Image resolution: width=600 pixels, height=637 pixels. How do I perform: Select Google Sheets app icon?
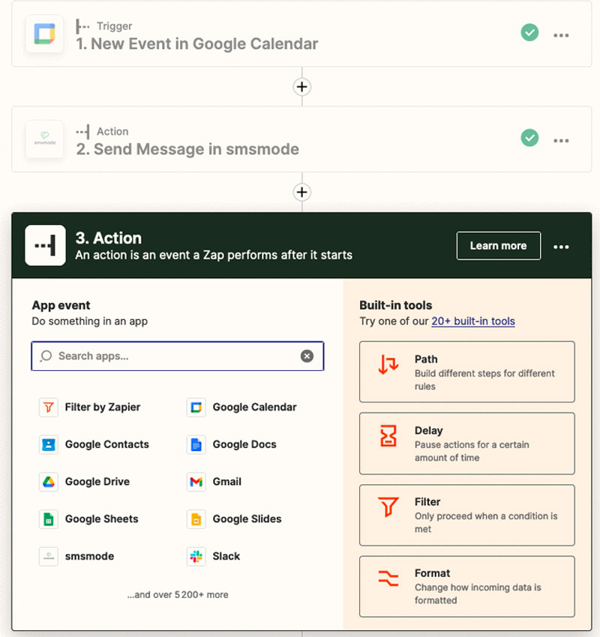pyautogui.click(x=48, y=519)
